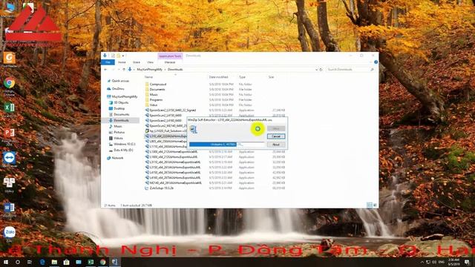Viewport: 475px width, 267px height.
Task: Launch Zalo desktop icon
Action: [x=9, y=234]
